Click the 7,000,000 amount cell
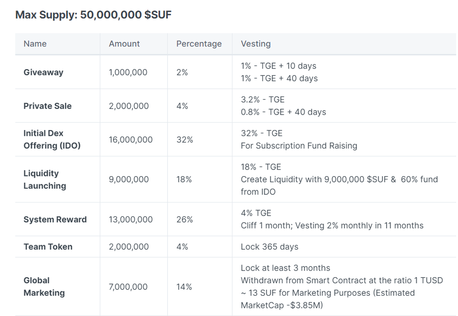458x316 pixels. coord(128,287)
